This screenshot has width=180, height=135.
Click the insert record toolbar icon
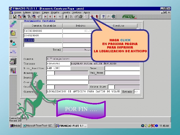tap(19, 17)
